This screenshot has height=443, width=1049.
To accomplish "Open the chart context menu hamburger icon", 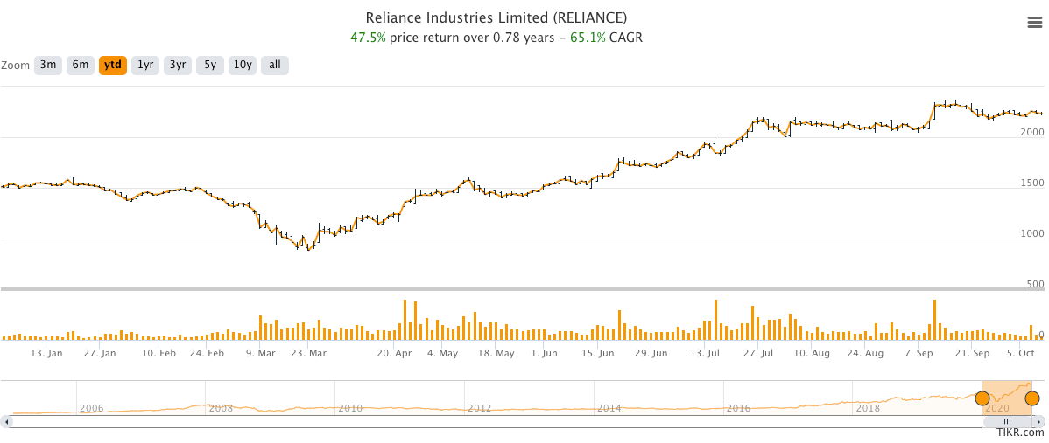I will click(x=1034, y=23).
